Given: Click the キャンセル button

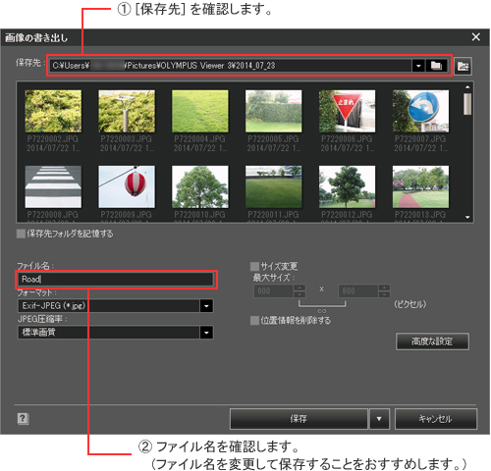Looking at the screenshot, I should [x=436, y=419].
